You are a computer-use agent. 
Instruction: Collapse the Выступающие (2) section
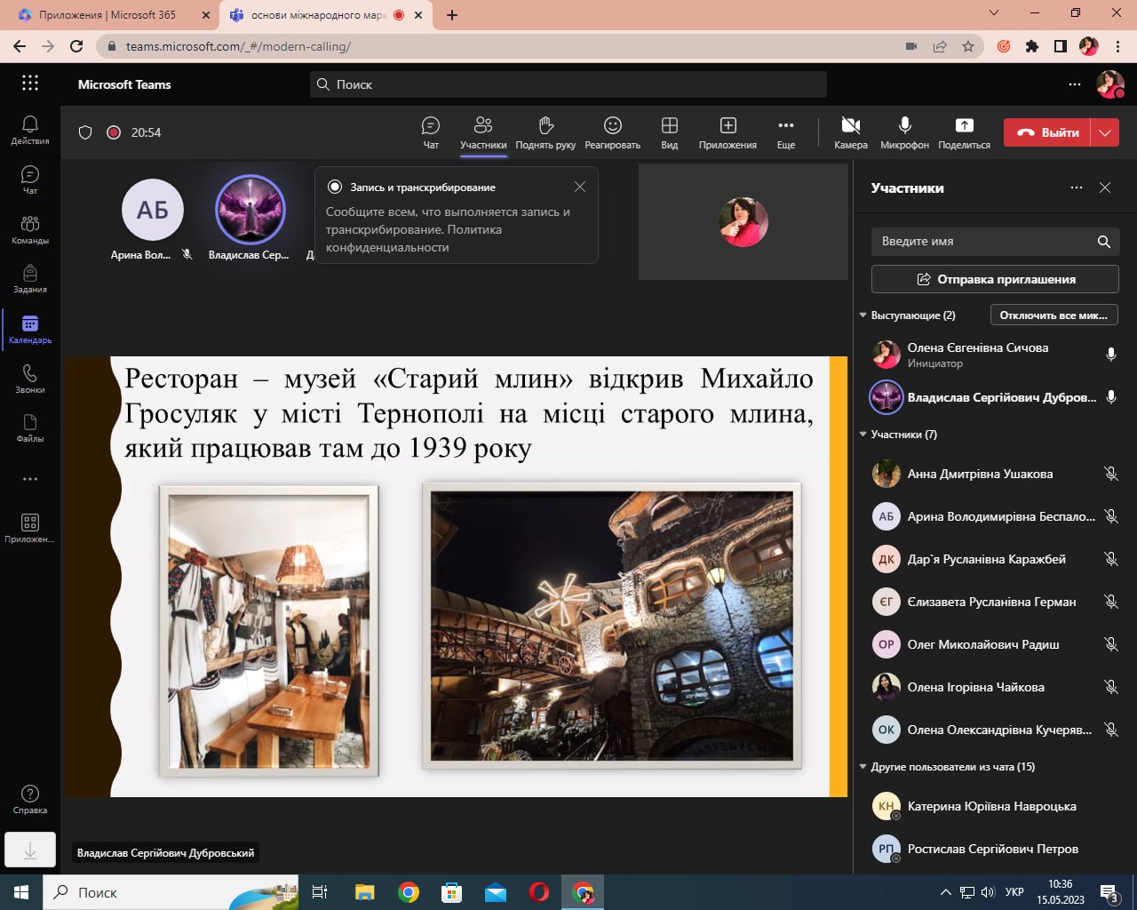point(863,315)
